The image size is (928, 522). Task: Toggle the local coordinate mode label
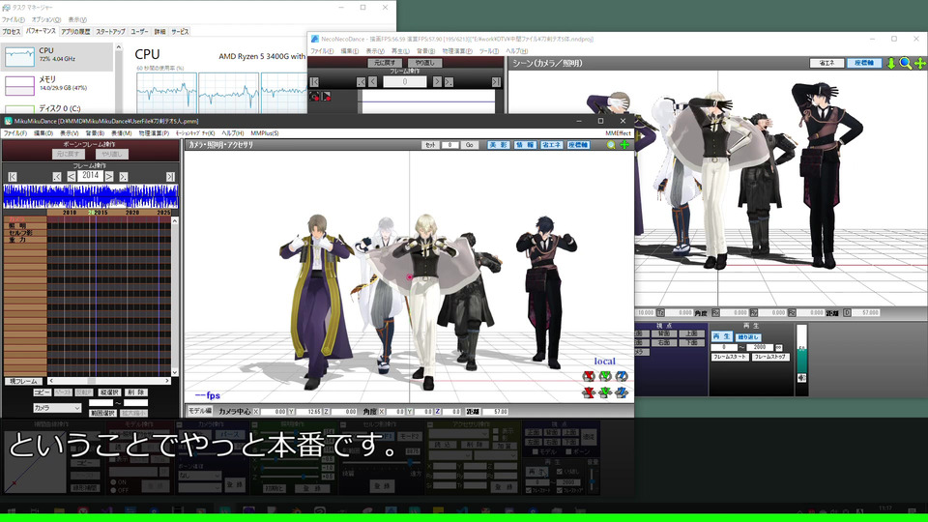click(x=604, y=361)
